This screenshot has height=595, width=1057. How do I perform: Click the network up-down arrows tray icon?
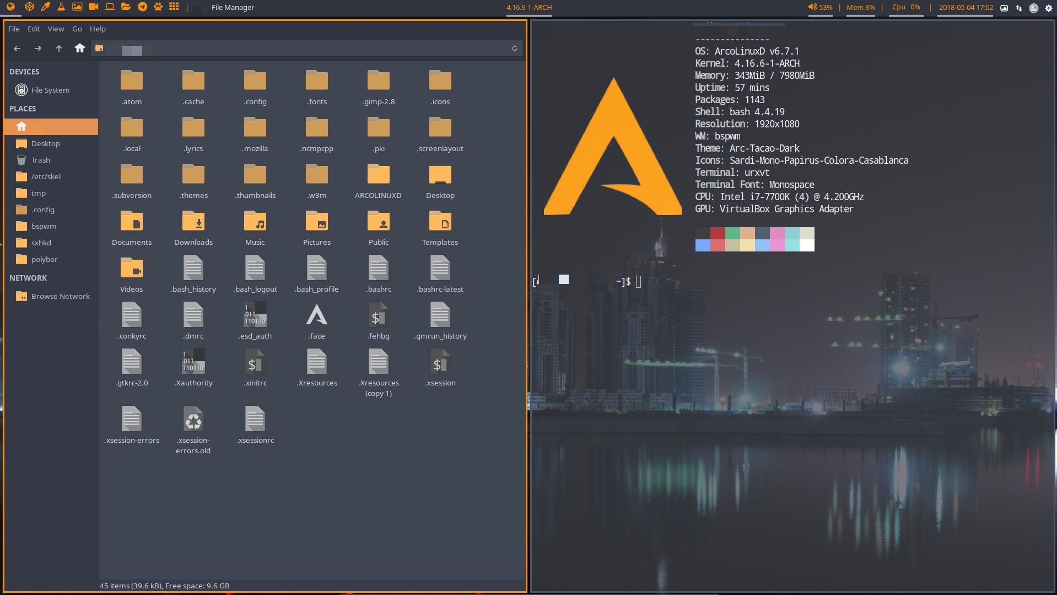(x=1019, y=8)
